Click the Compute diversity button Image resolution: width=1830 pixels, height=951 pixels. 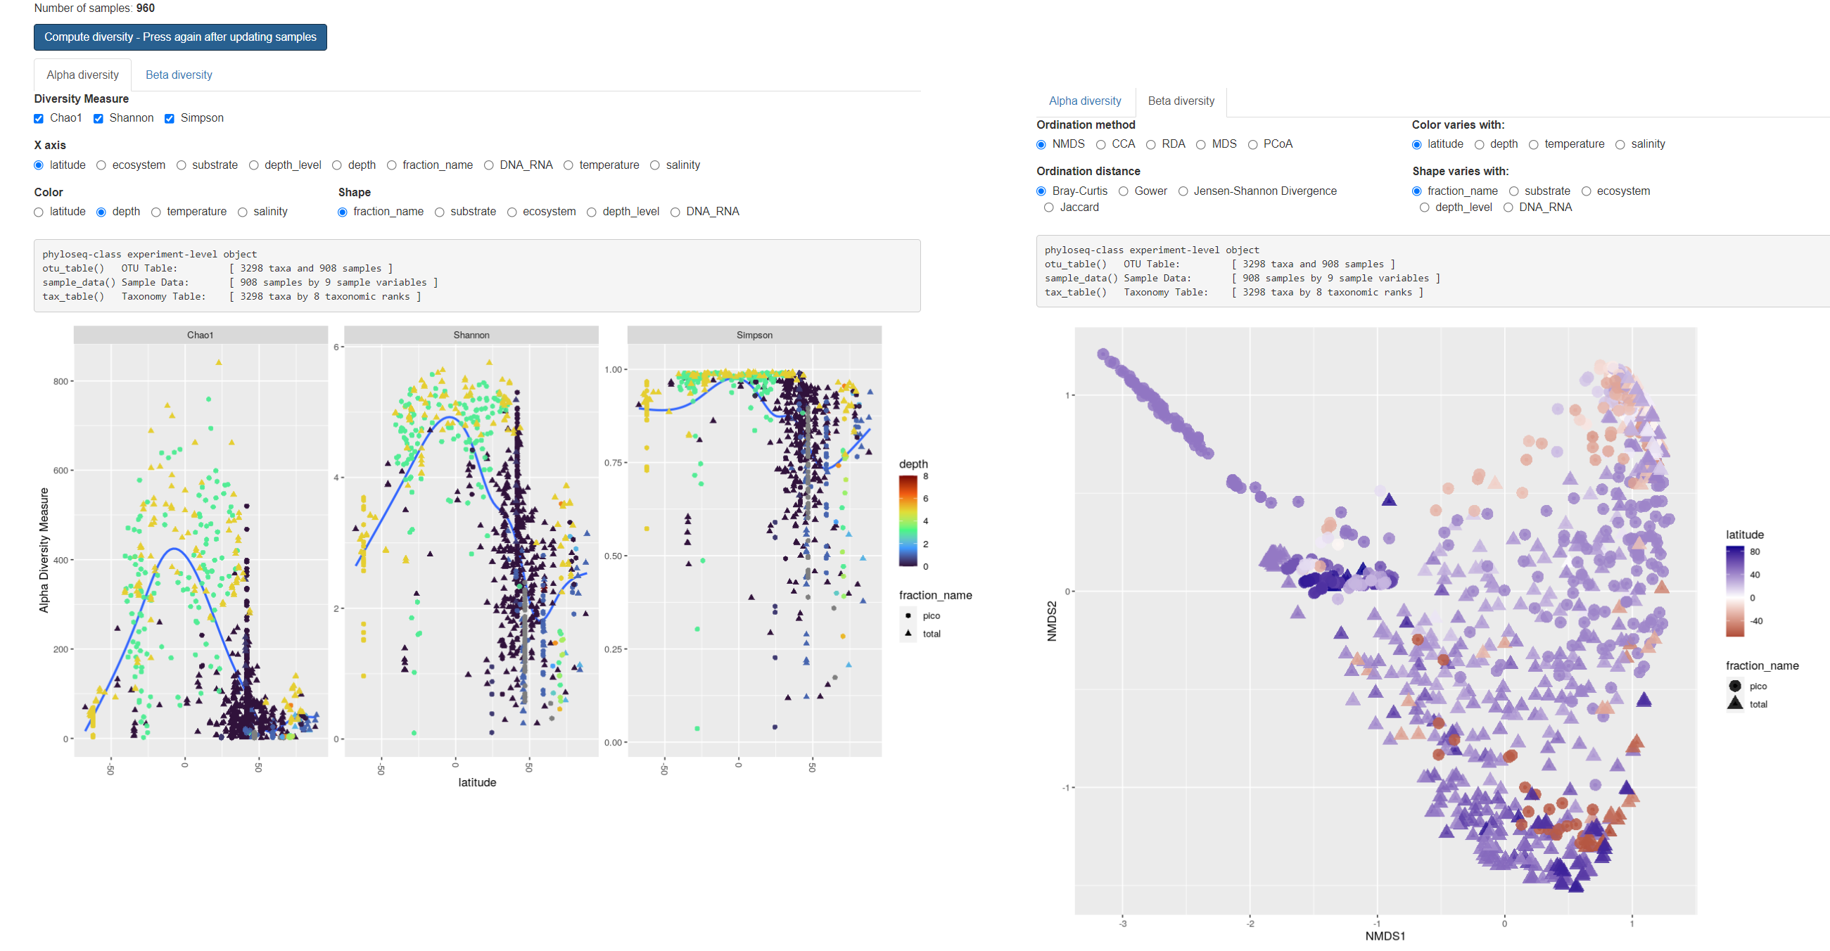click(x=179, y=37)
